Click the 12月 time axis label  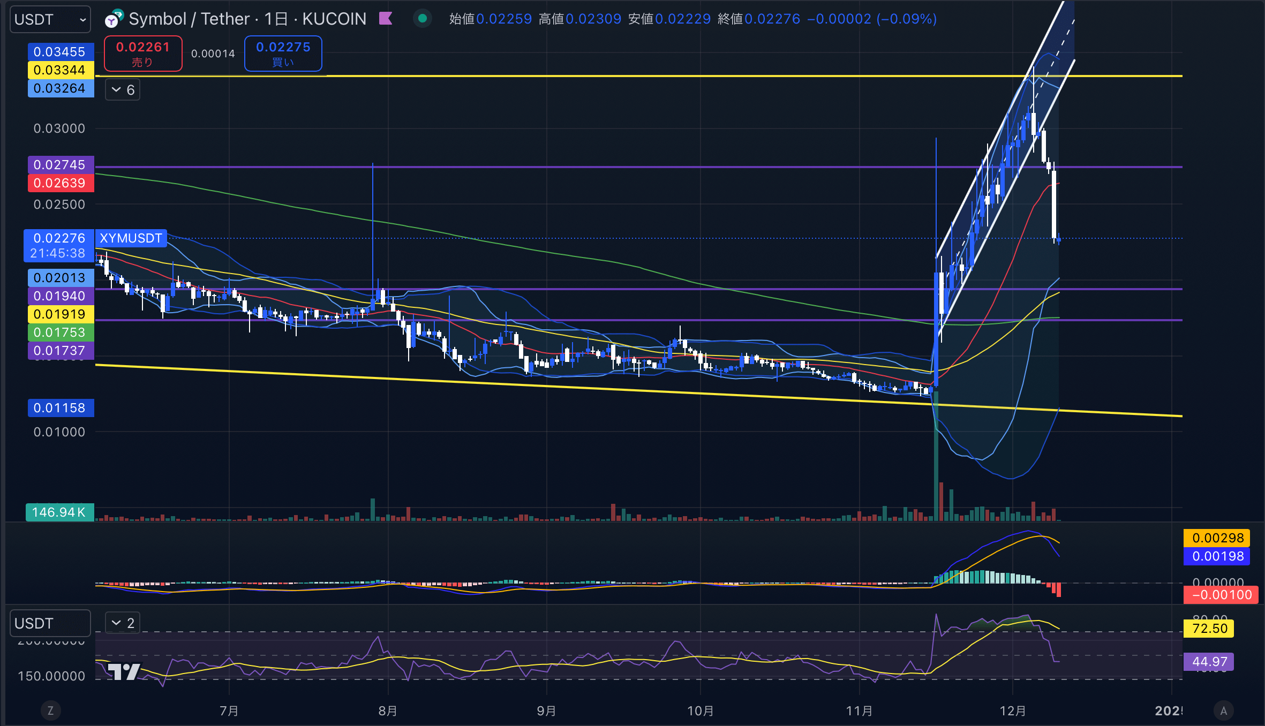pyautogui.click(x=1013, y=711)
